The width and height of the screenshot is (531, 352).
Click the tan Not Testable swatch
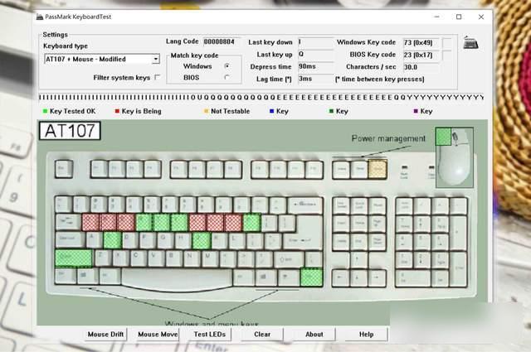tap(207, 111)
